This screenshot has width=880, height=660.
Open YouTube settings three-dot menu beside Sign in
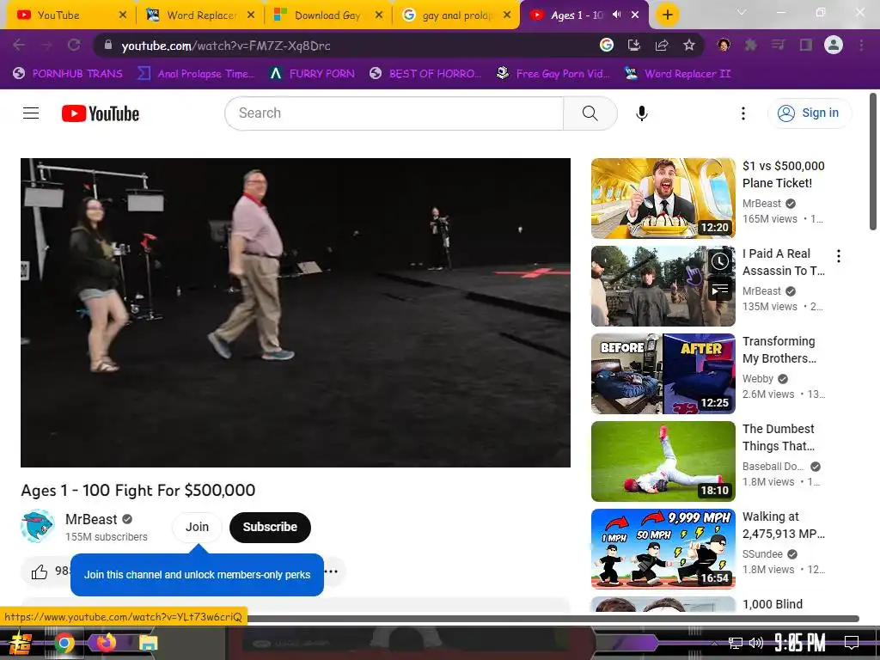(x=743, y=113)
